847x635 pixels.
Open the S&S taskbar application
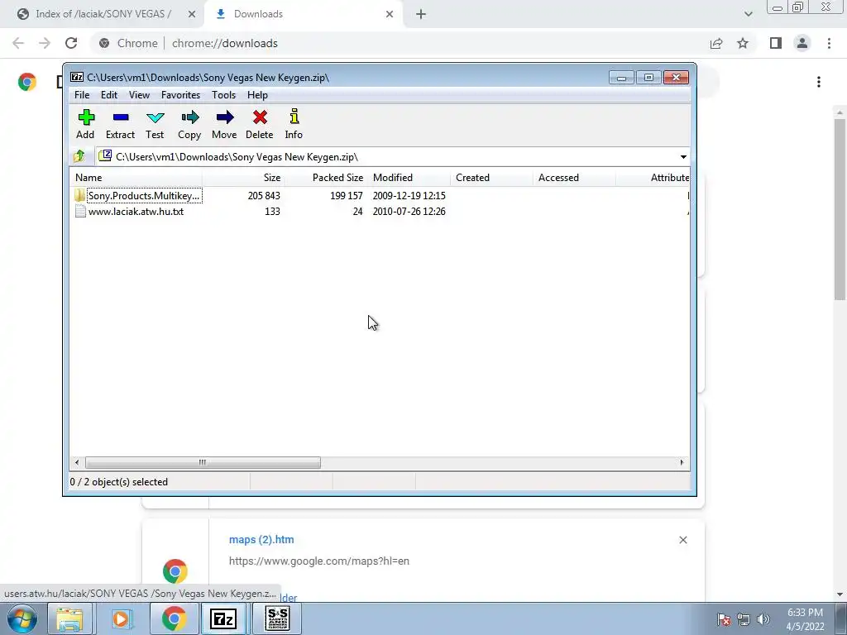[278, 618]
